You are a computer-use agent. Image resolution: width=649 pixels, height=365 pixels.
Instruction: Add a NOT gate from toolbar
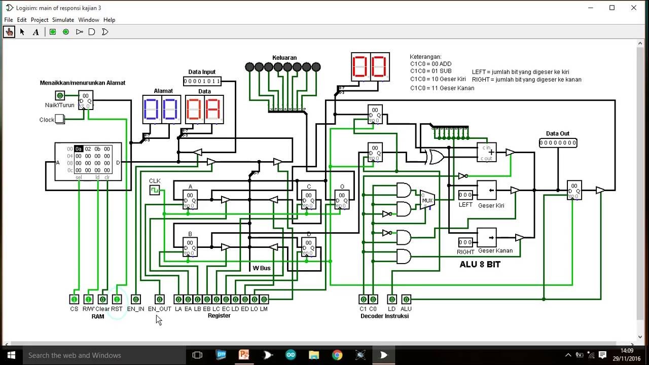coord(79,32)
